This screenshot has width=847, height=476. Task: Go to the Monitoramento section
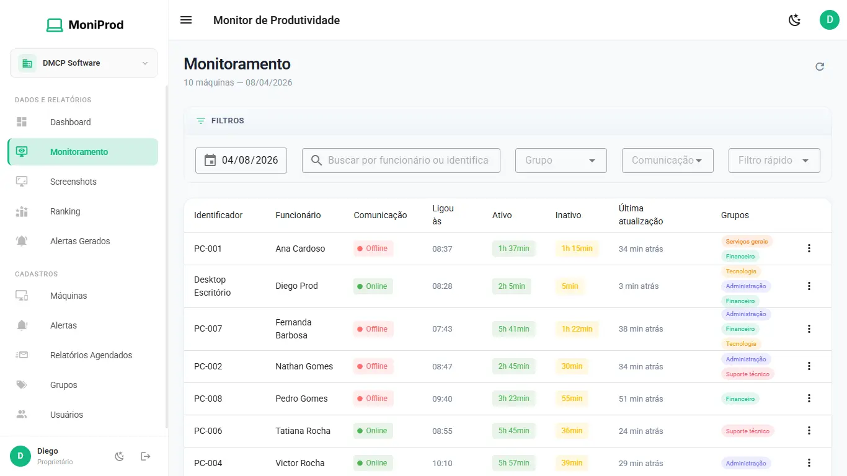[x=79, y=151]
